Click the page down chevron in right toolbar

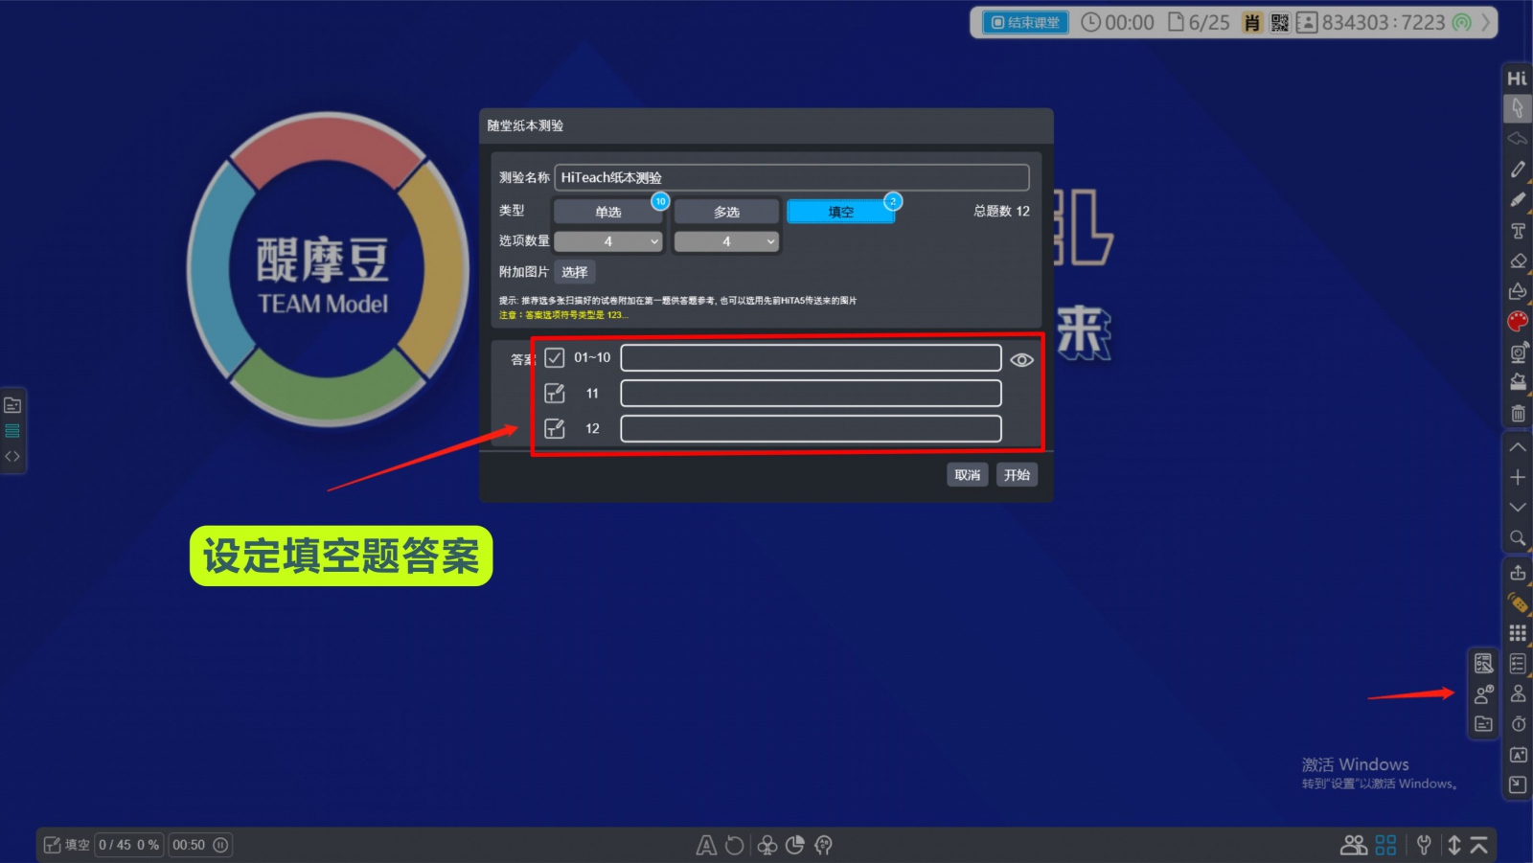pos(1518,508)
